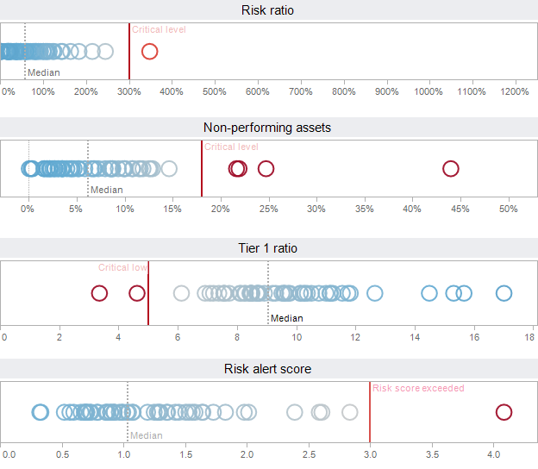Select the gray circle near 15% non-performing assets
538x469 pixels.
pos(169,169)
